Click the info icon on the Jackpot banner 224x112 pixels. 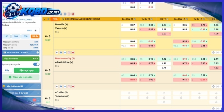pyautogui.click(x=38, y=52)
